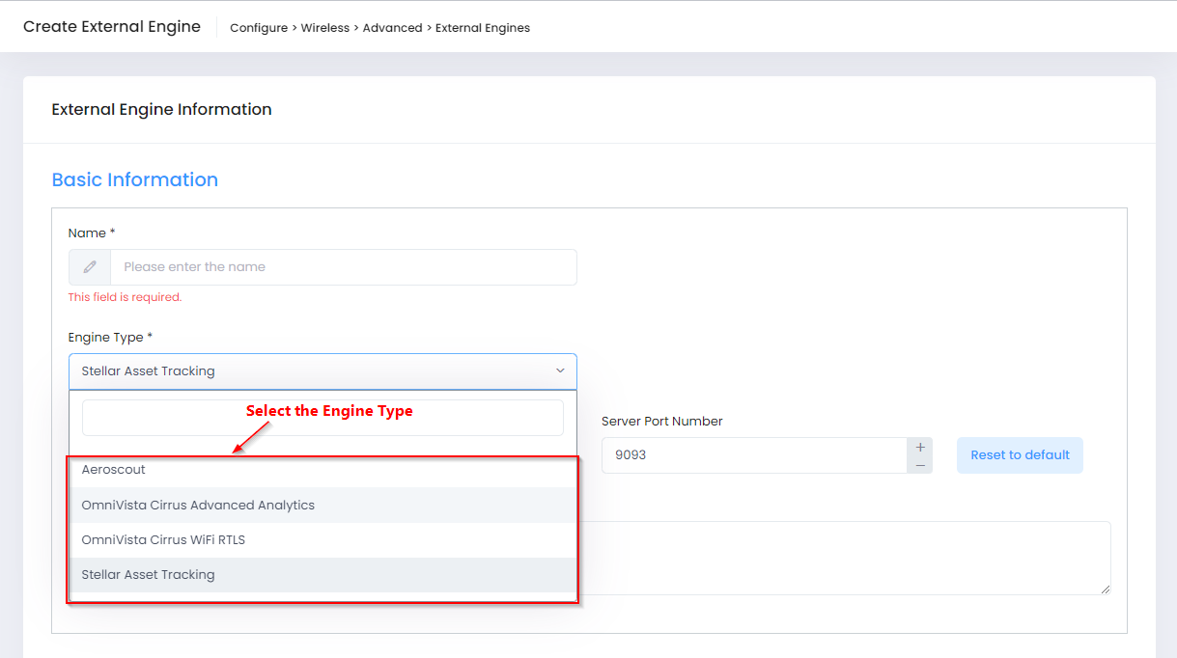Click into the Name input field
Image resolution: width=1177 pixels, height=658 pixels.
[x=343, y=267]
